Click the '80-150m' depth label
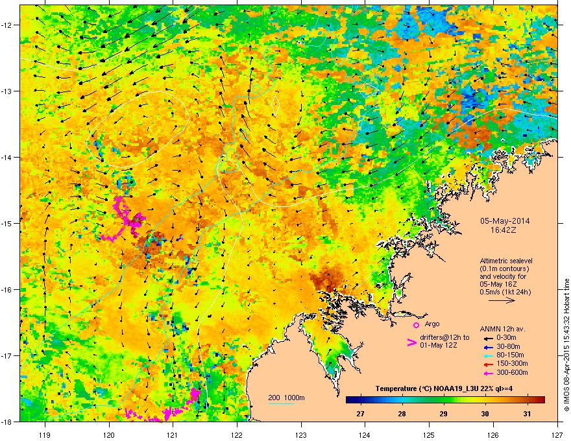Viewport: 571px width, 441px height. click(x=510, y=355)
